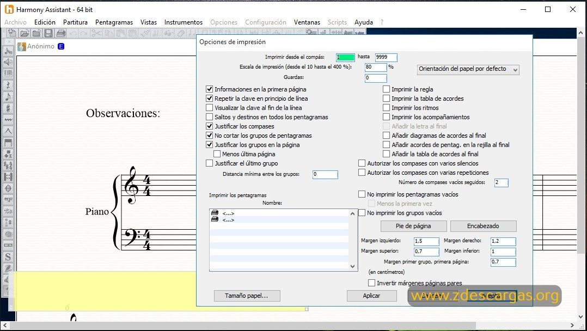
Task: Click staff list scroll-up arrow
Action: tap(352, 214)
